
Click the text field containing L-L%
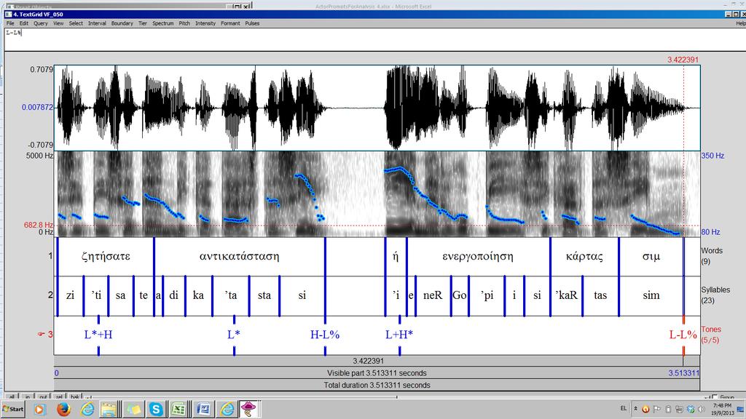pos(375,39)
